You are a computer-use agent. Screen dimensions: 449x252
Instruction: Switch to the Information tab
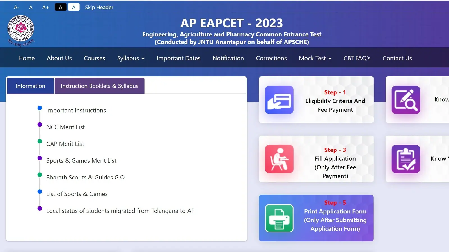pos(30,86)
